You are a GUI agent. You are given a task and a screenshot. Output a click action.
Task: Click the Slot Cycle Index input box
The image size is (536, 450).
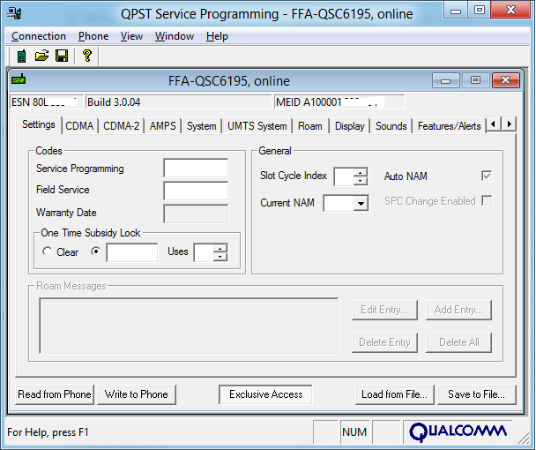[344, 176]
